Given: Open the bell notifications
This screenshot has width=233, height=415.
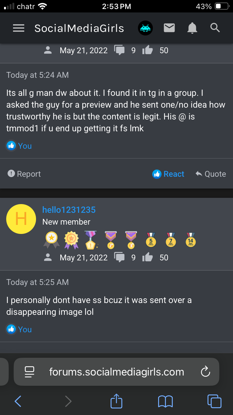Looking at the screenshot, I should 192,28.
